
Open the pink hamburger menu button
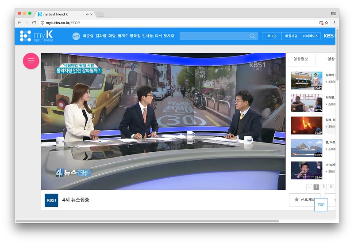pos(31,61)
